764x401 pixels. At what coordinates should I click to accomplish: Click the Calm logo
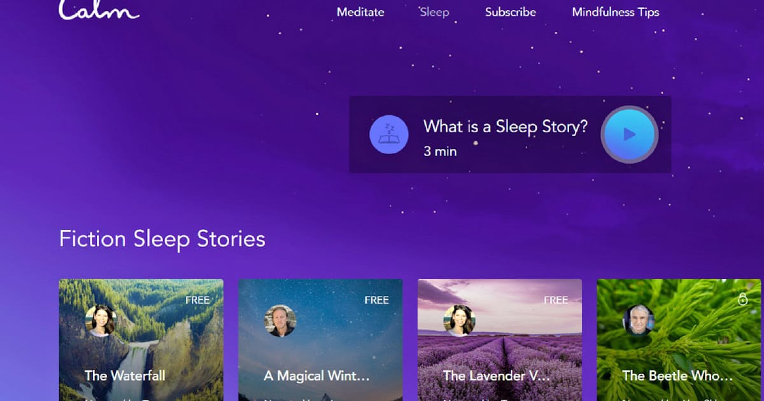99,10
